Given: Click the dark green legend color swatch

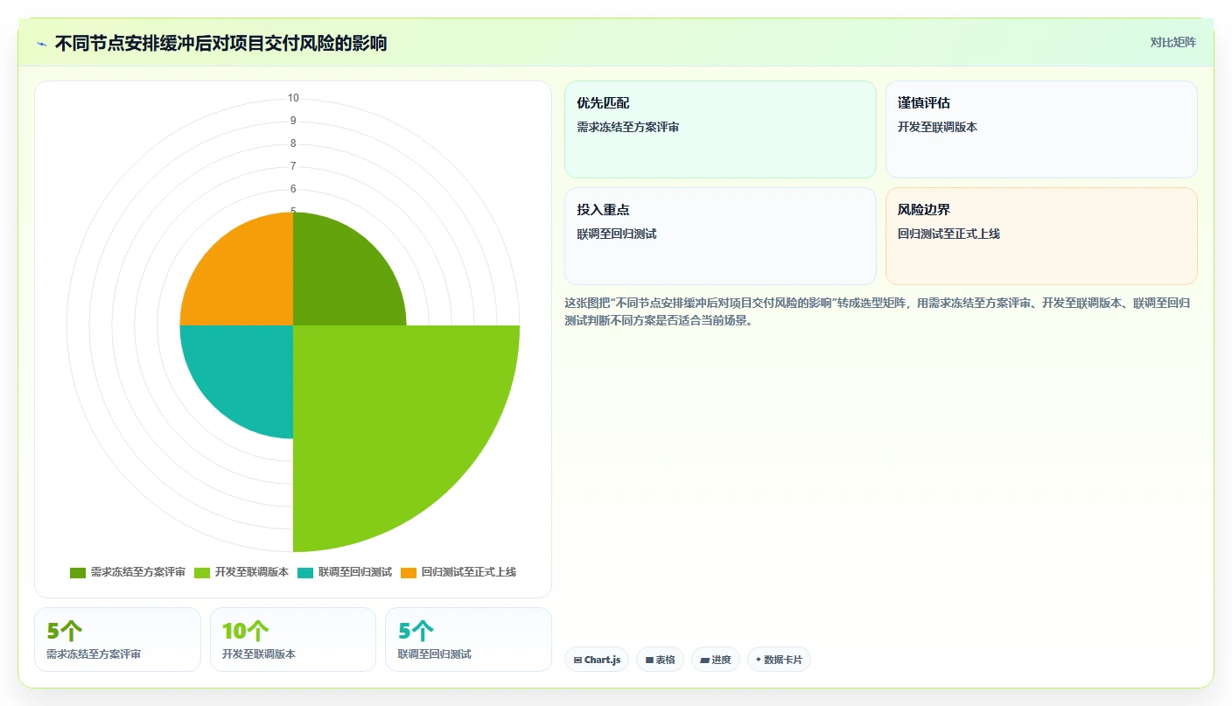Looking at the screenshot, I should pyautogui.click(x=78, y=572).
